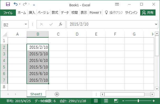The width and height of the screenshot is (160, 104).
Task: Click the New Sheet plus icon
Action: [57, 94]
